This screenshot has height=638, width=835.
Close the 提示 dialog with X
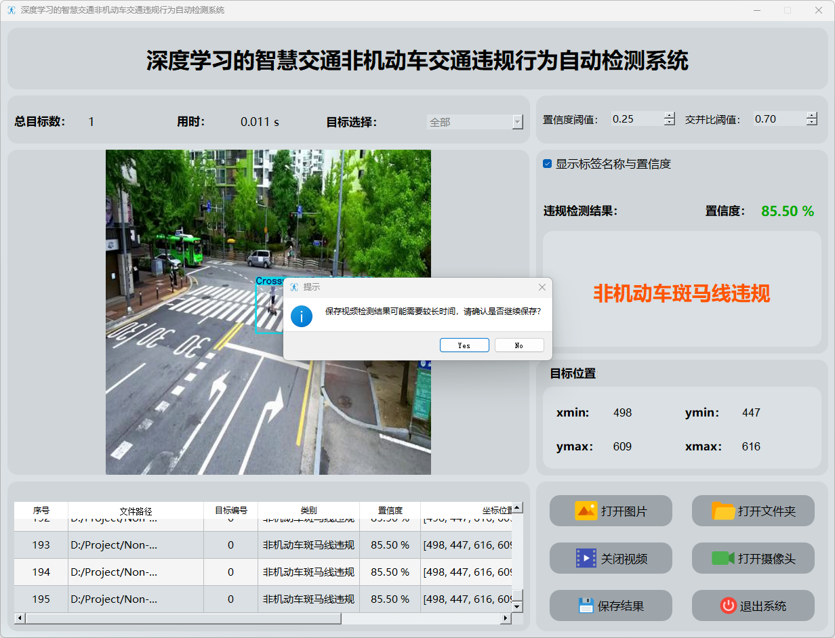tap(542, 287)
